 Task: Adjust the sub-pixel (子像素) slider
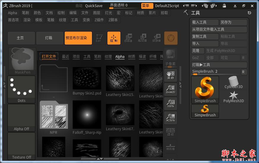click(x=171, y=64)
